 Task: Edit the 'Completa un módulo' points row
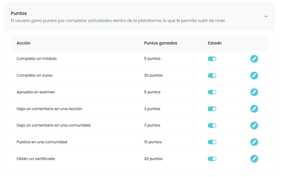coord(254,59)
